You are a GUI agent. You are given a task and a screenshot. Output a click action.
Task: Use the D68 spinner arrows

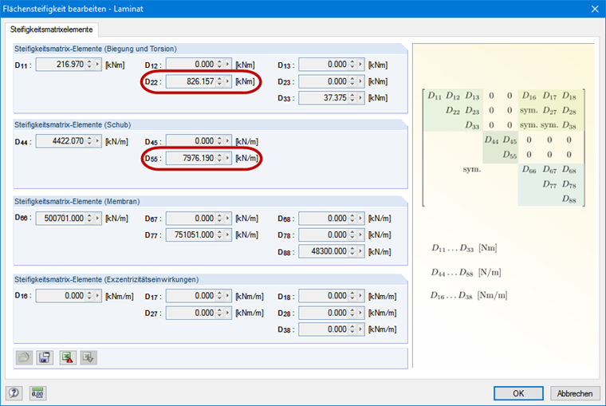352,219
